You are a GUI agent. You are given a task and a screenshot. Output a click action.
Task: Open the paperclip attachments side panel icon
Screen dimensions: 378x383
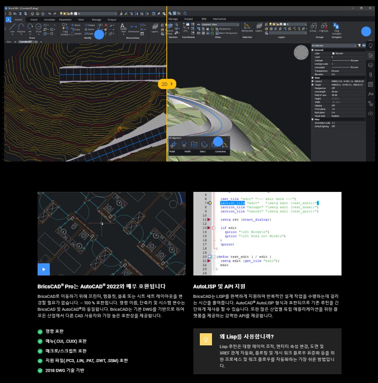point(370,75)
